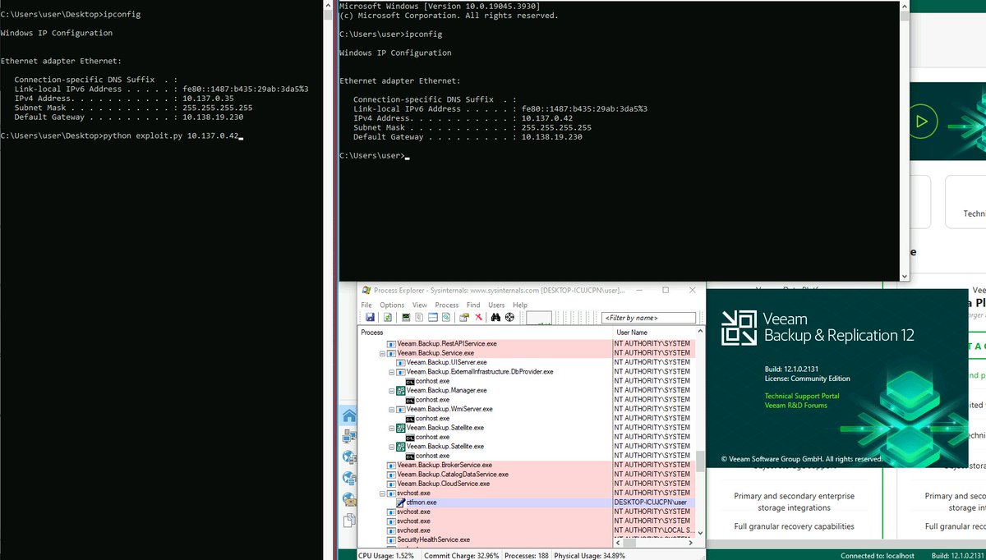This screenshot has width=986, height=560.
Task: Click the Veeam.Backup.Manager.exe process icon
Action: tap(401, 390)
